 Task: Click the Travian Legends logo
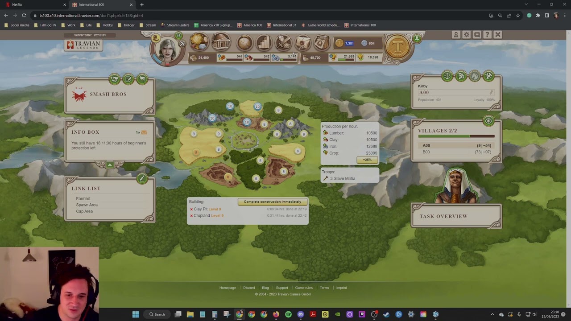pos(83,45)
